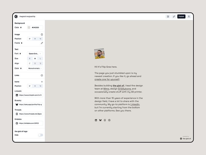Screen dimensions: 206x155
Task: Open Threads icon on the page preview
Action: pos(105,120)
